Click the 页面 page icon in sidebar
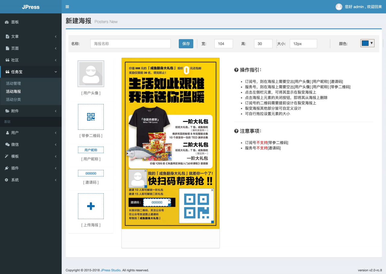Viewport: 386px width, 274px height. tap(7, 48)
